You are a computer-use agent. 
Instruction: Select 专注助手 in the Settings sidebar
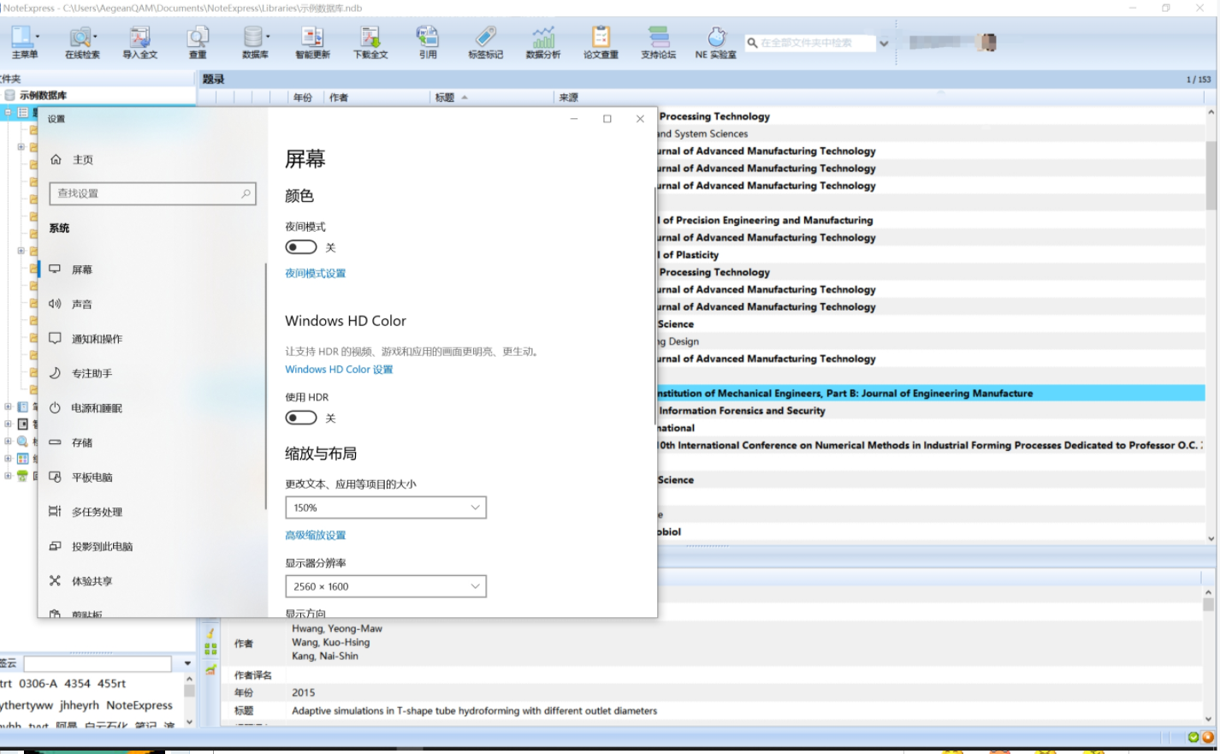click(x=151, y=373)
